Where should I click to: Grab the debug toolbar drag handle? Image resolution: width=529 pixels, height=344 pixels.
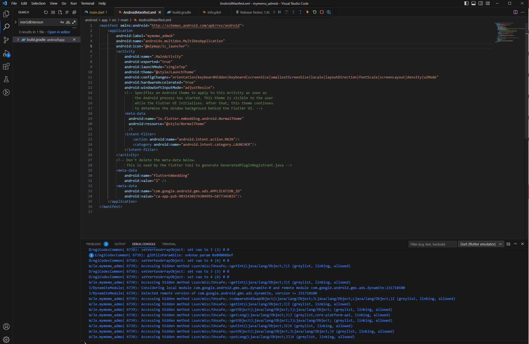[274, 12]
